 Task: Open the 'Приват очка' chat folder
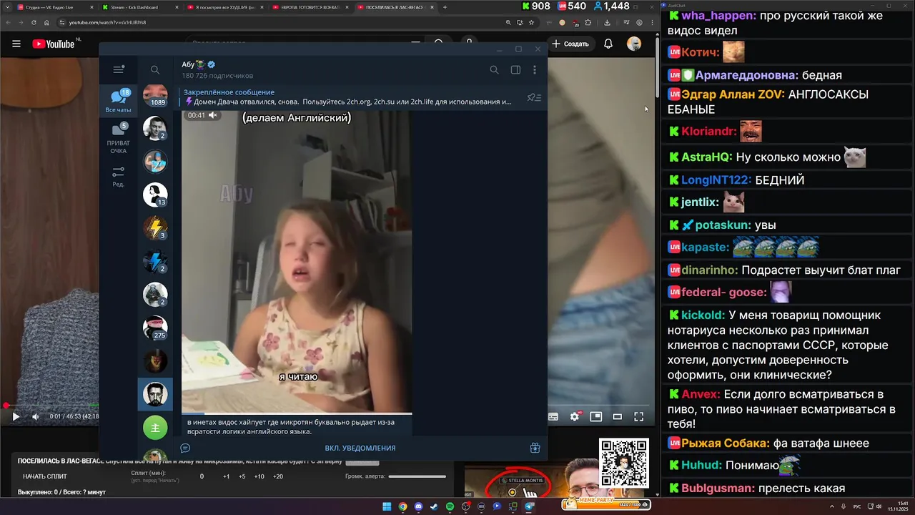[x=119, y=138]
